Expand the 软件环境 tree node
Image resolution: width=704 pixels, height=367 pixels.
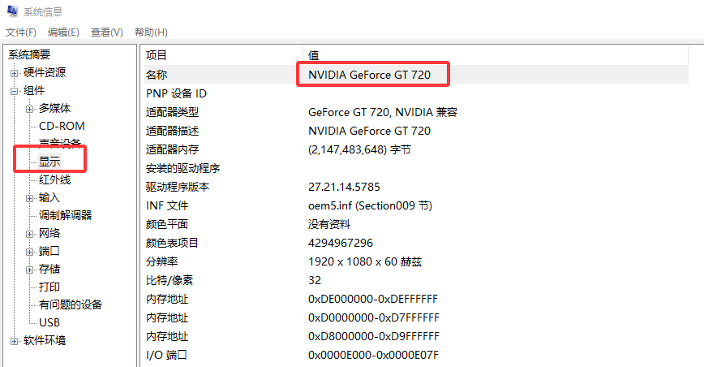tap(15, 341)
